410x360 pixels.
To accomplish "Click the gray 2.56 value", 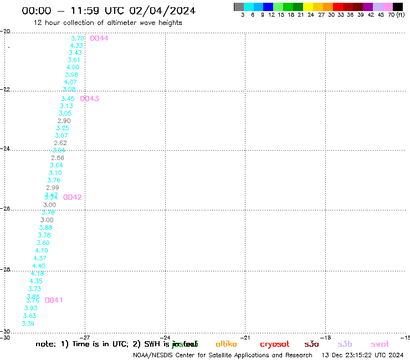I will [x=58, y=158].
